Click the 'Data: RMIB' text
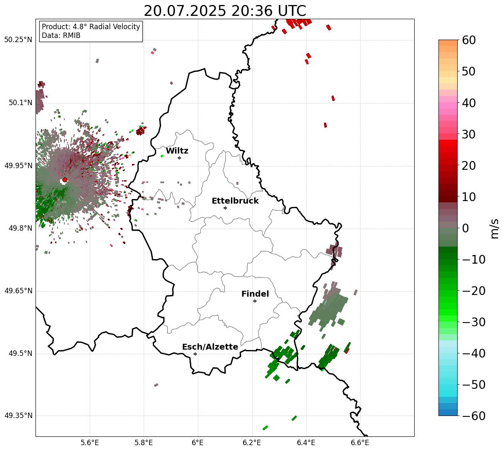The width and height of the screenshot is (504, 451). pos(61,36)
